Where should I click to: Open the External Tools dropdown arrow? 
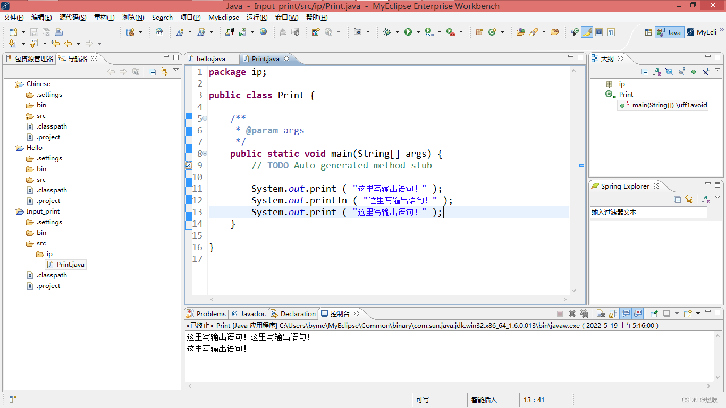coord(461,32)
